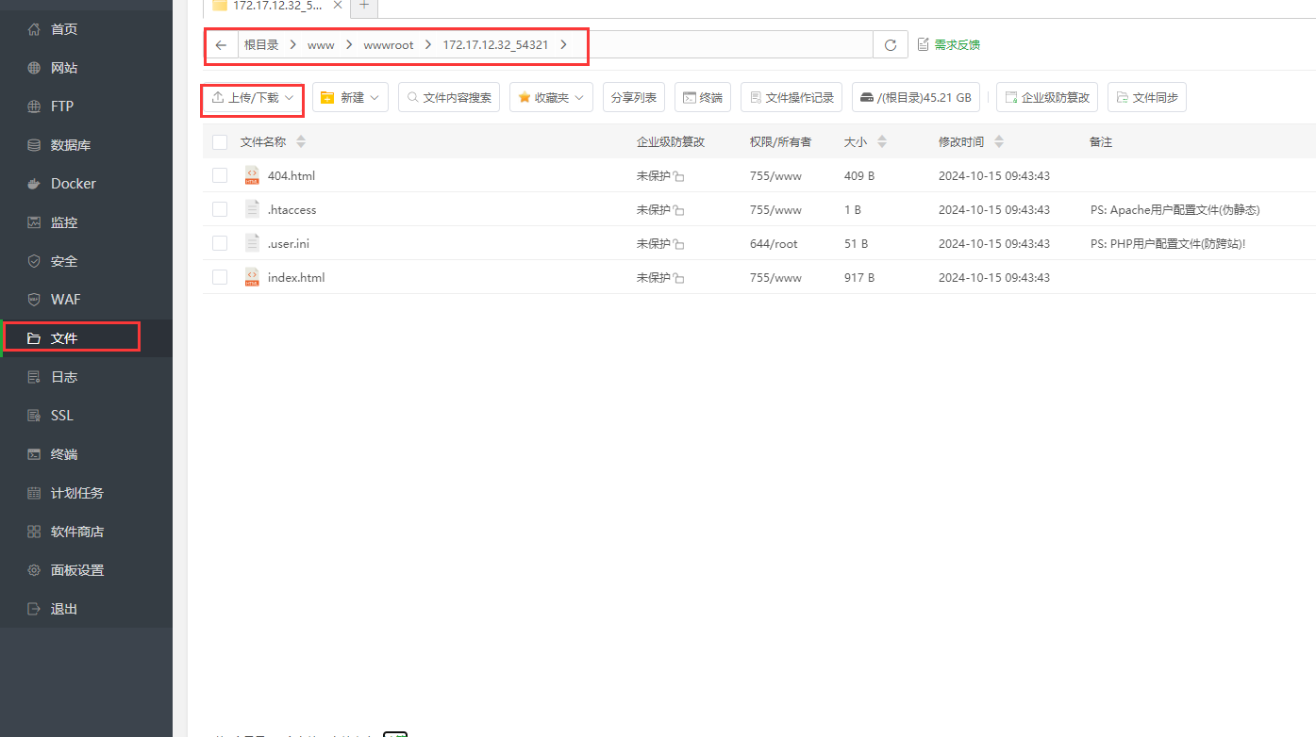Viewport: 1316px width, 737px height.
Task: Open 企业级防篡改 tamper protection
Action: tap(1047, 97)
